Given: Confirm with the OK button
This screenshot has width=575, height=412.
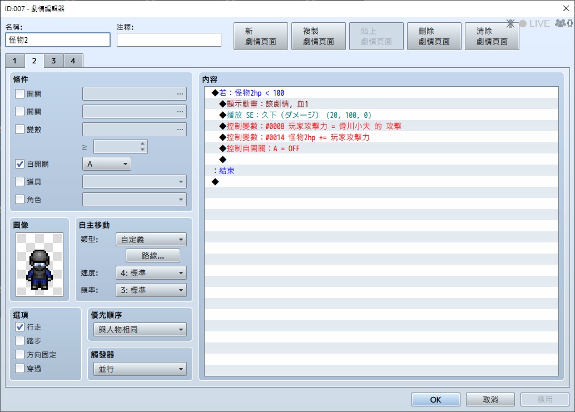Looking at the screenshot, I should click(x=435, y=400).
